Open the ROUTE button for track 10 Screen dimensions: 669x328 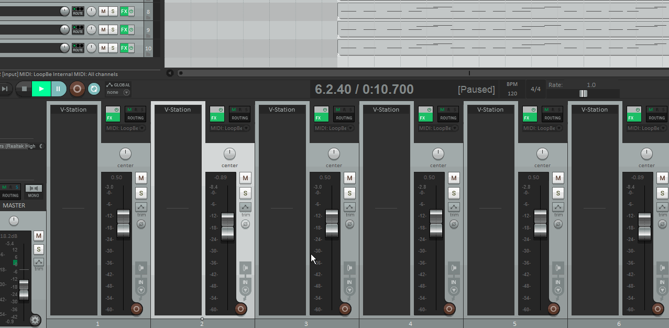[x=78, y=48]
